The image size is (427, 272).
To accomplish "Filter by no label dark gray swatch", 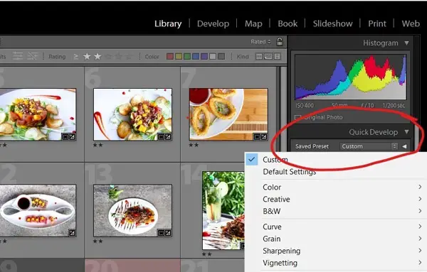I will [221, 56].
